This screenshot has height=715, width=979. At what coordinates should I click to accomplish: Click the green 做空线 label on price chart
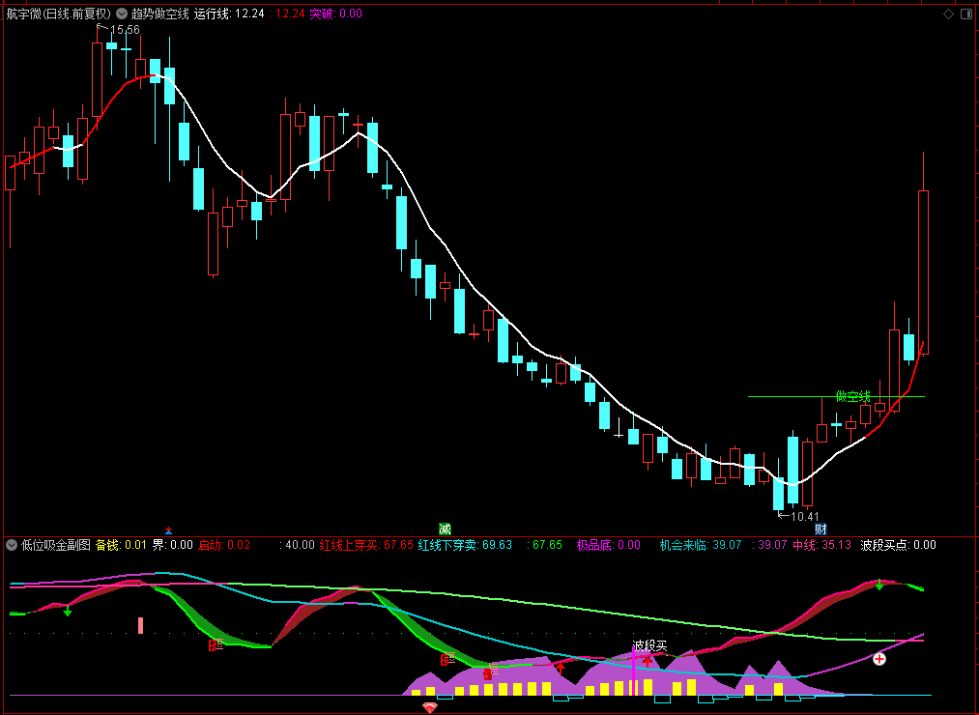852,396
